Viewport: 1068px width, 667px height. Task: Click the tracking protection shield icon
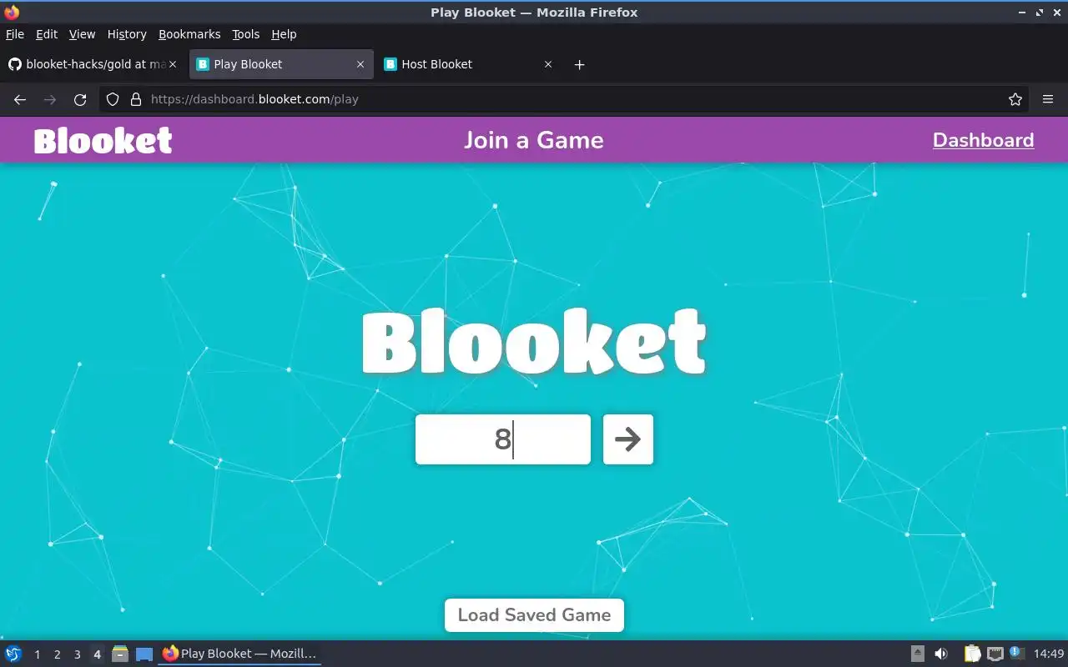click(x=113, y=99)
